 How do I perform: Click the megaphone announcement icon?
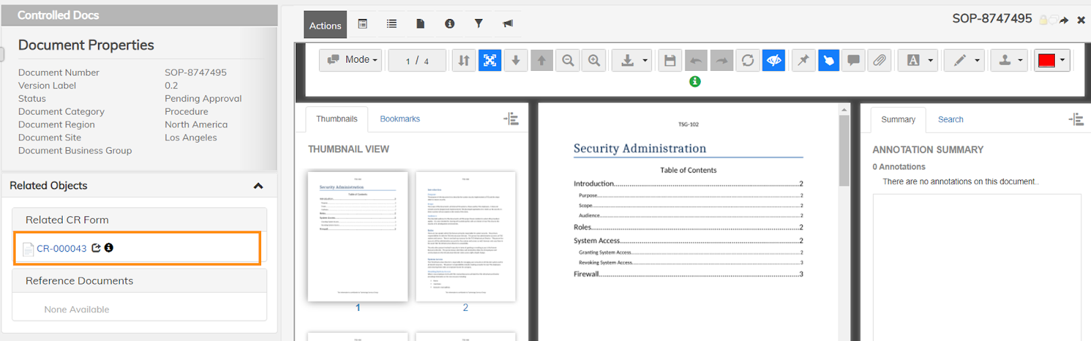point(508,24)
